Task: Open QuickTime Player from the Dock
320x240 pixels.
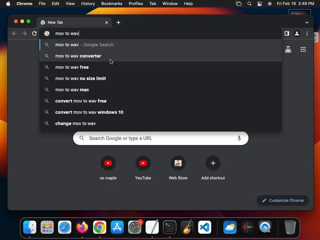Action: point(265,227)
